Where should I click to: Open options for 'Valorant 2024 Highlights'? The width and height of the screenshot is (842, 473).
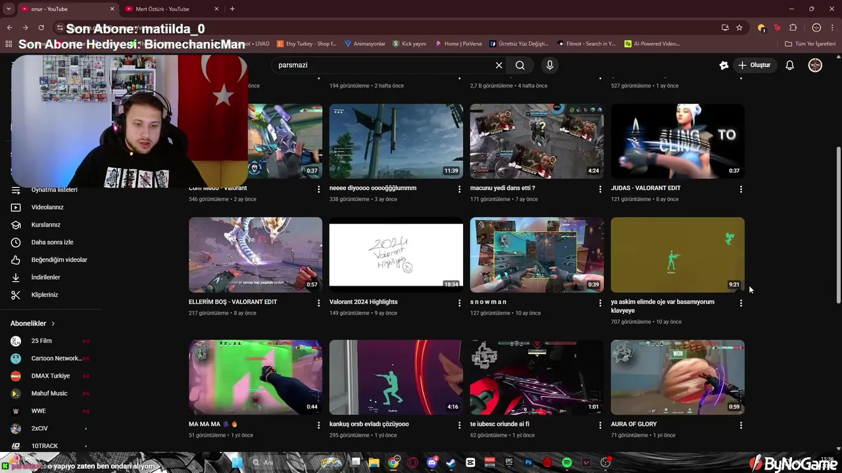point(459,303)
